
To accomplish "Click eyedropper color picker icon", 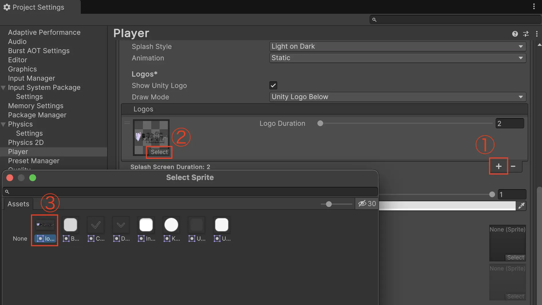I will [x=521, y=206].
